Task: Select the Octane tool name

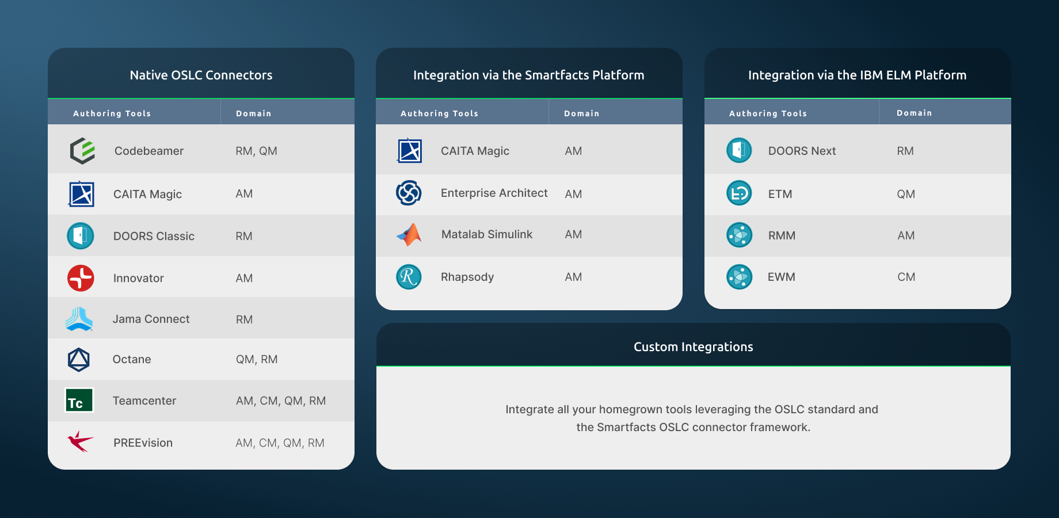Action: [x=132, y=359]
